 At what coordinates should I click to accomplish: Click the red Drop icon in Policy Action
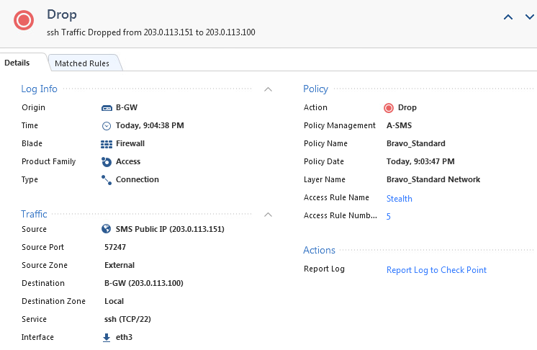point(389,108)
